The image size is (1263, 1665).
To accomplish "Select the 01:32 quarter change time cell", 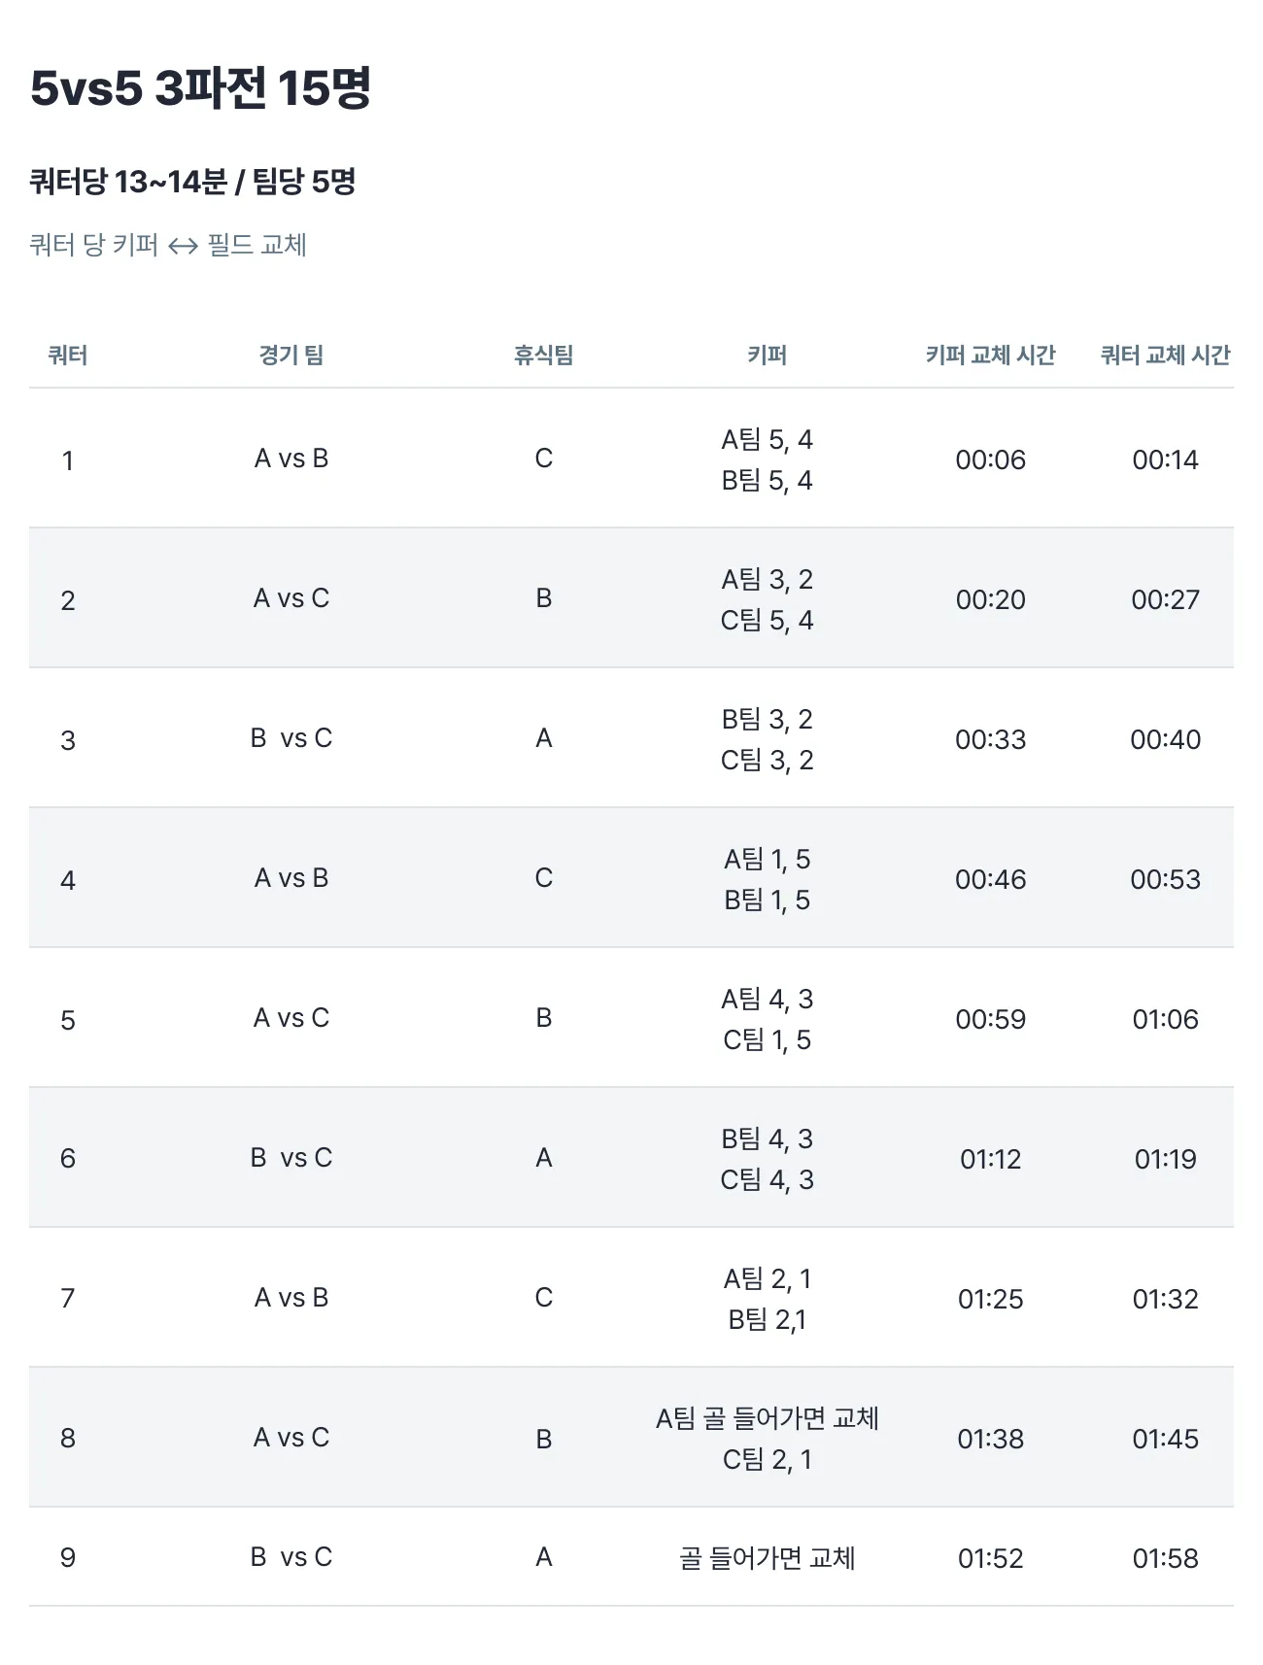I will pos(1165,1299).
